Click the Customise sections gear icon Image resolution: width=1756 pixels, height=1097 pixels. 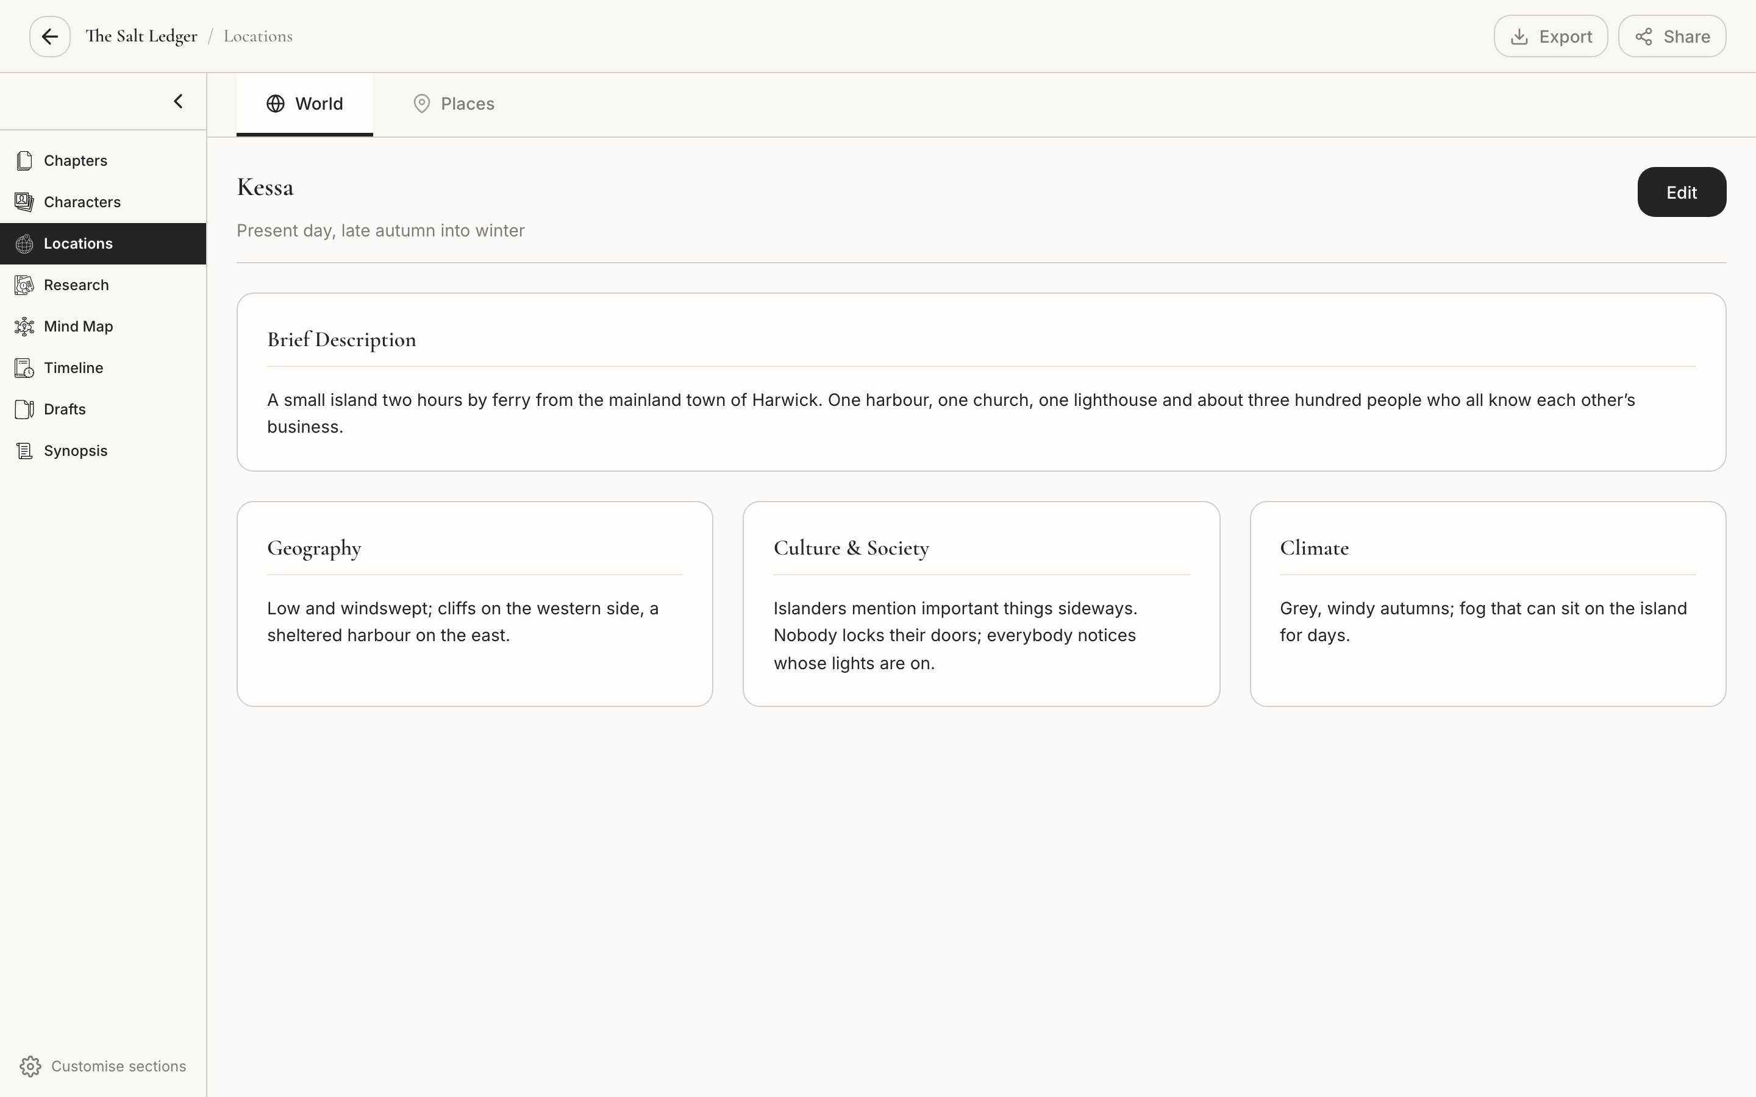(30, 1066)
